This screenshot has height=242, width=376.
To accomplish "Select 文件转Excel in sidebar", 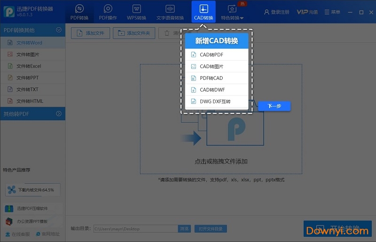I will (x=32, y=66).
